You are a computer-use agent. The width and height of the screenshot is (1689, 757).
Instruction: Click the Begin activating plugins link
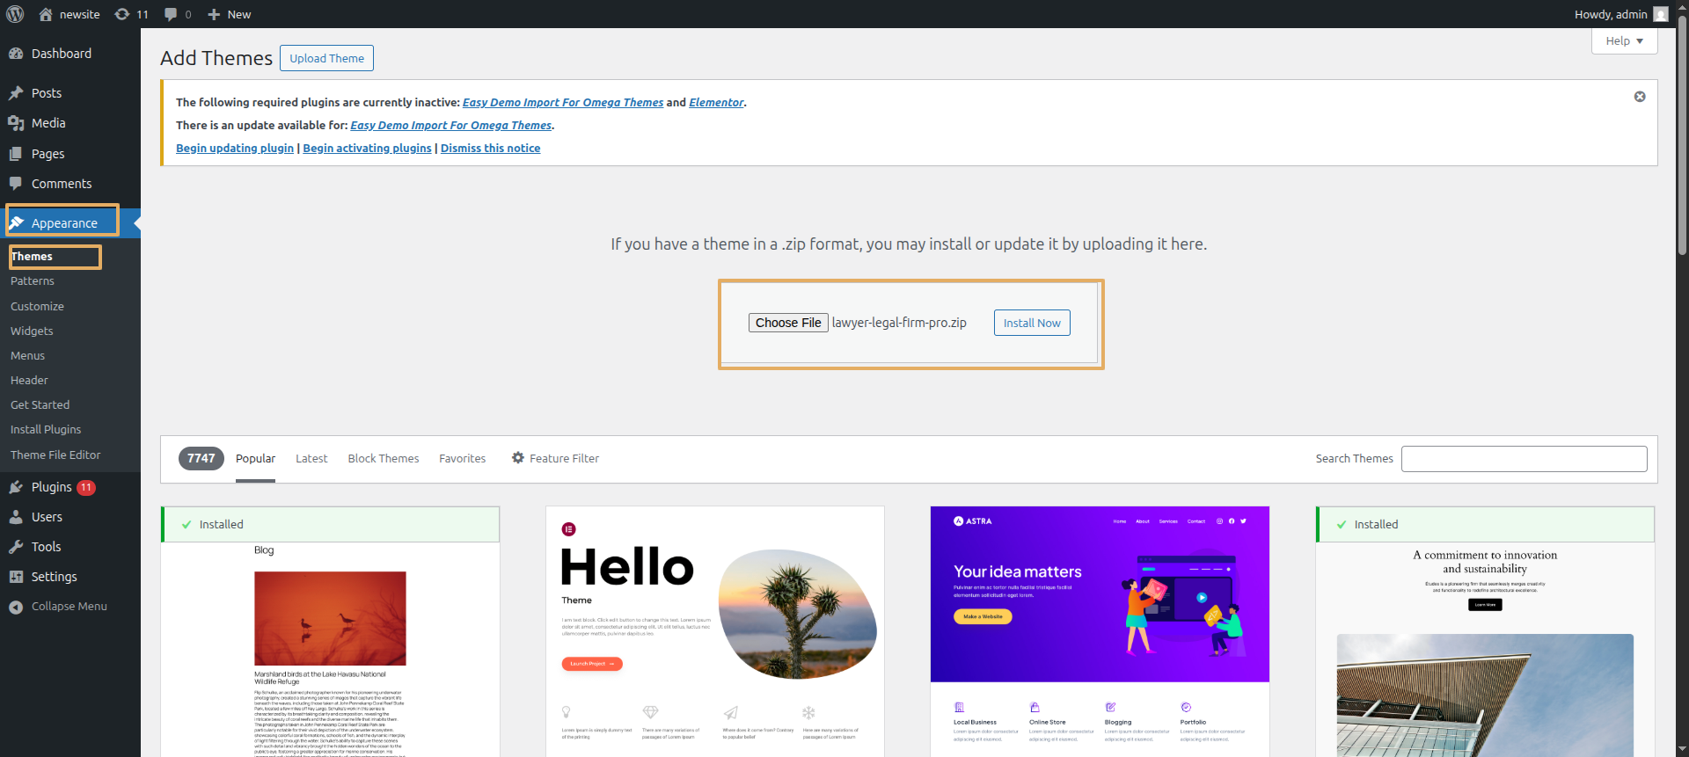click(367, 149)
